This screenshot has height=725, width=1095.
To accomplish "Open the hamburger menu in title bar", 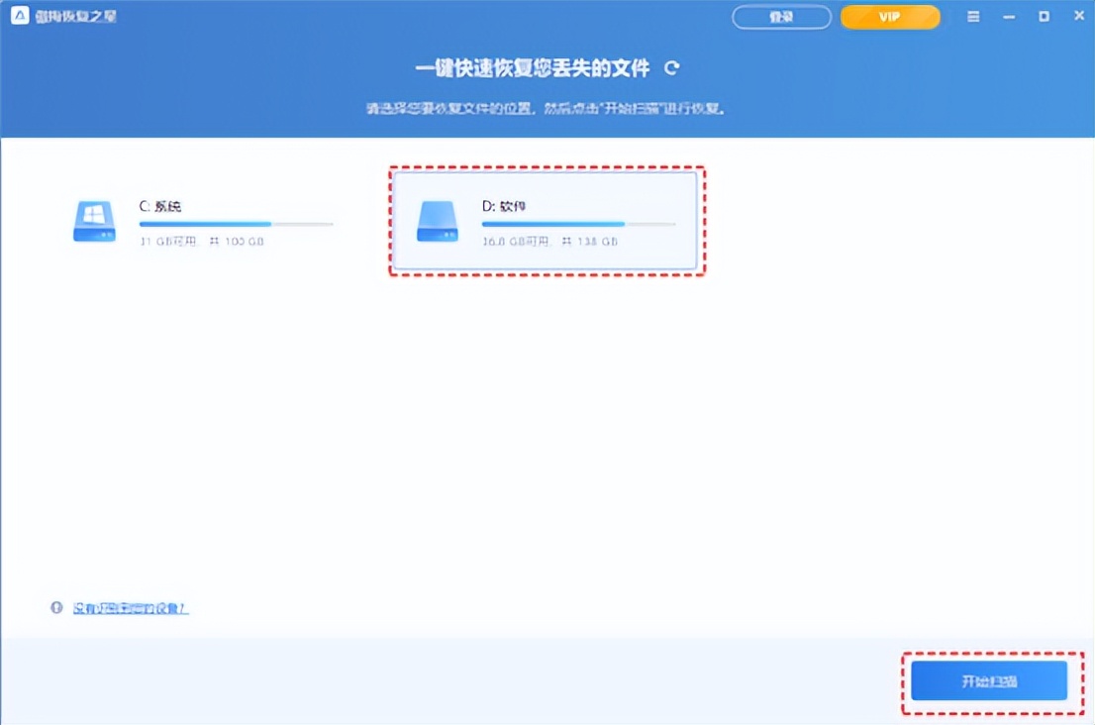I will click(973, 16).
